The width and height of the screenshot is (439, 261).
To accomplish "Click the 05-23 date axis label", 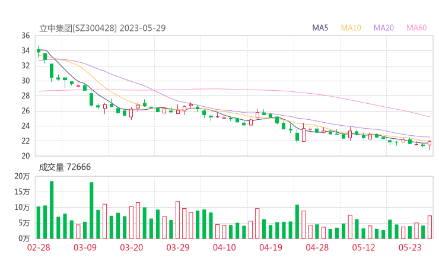I will [x=410, y=247].
